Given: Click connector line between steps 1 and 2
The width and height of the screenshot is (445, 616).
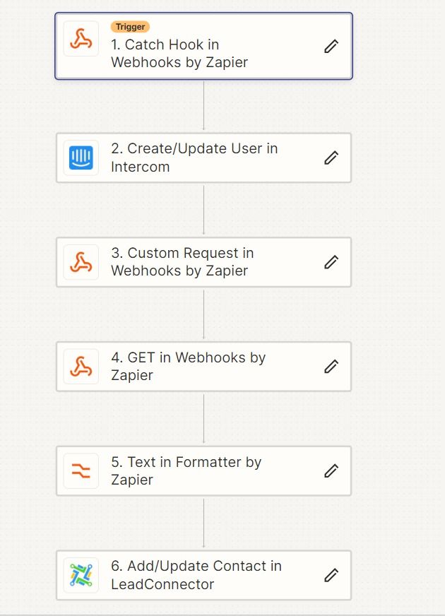Looking at the screenshot, I should pos(203,106).
